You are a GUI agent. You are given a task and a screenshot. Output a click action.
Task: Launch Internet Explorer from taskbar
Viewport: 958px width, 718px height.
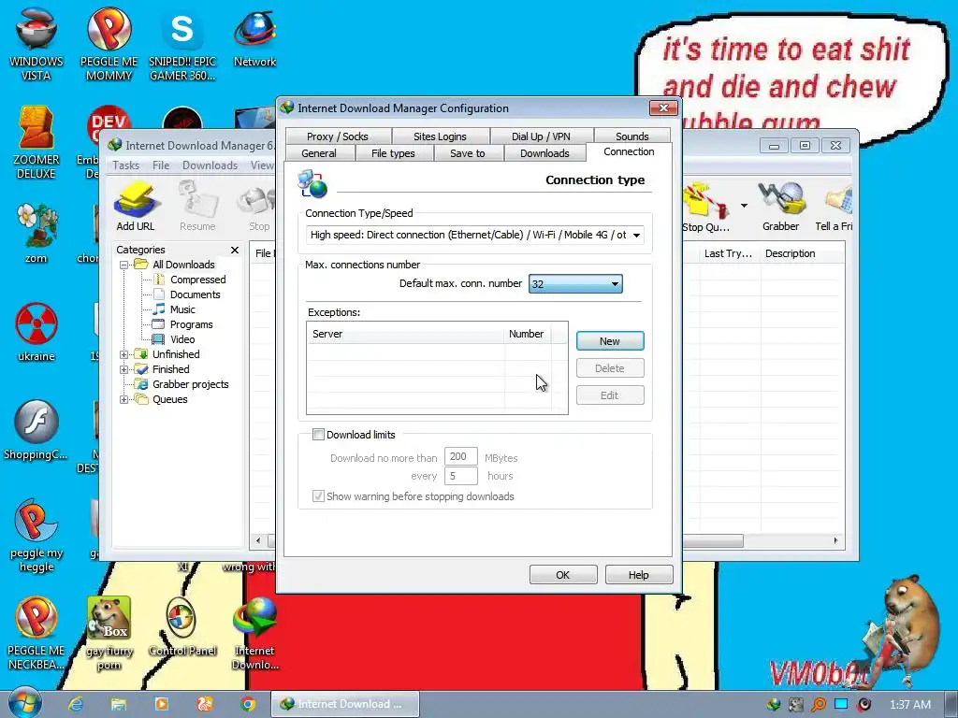click(76, 704)
